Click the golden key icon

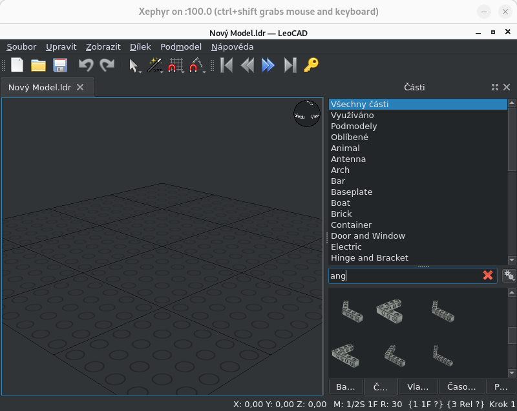coord(311,65)
